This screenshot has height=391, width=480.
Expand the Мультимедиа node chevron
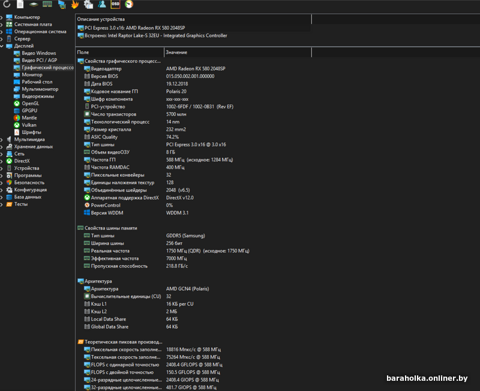tap(2, 139)
